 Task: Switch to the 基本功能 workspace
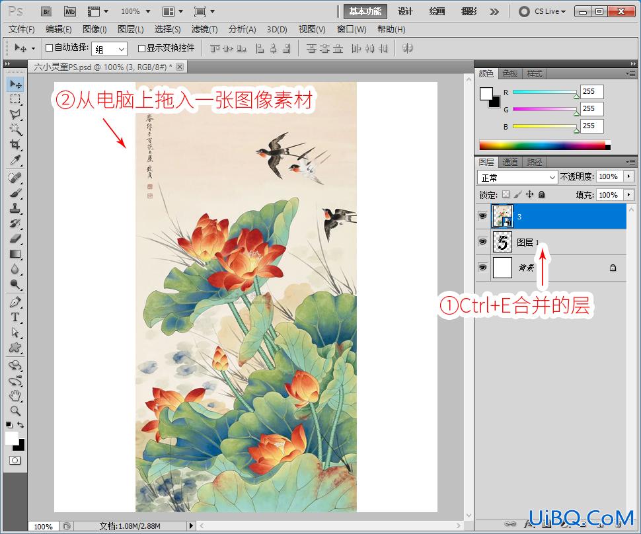[365, 11]
